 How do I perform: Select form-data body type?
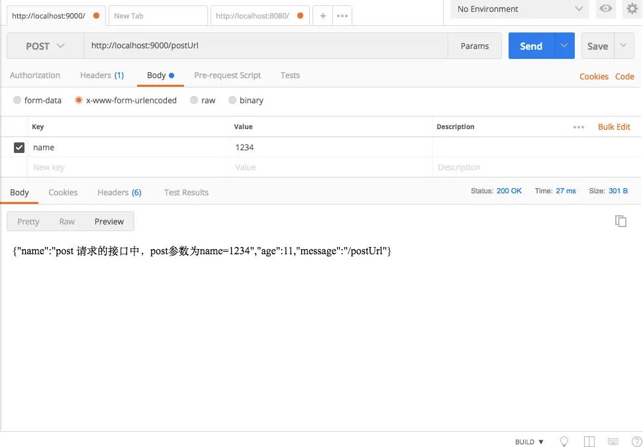pos(17,100)
